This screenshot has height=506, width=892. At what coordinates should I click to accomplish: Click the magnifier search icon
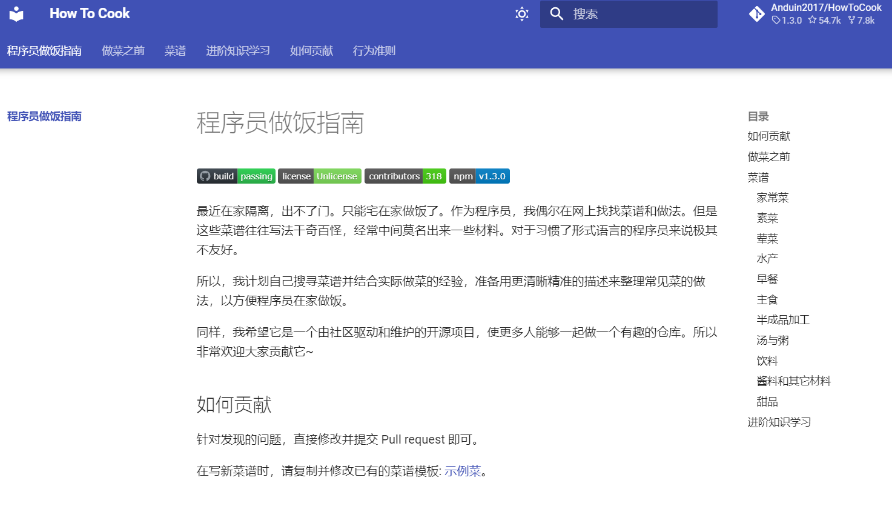[557, 14]
